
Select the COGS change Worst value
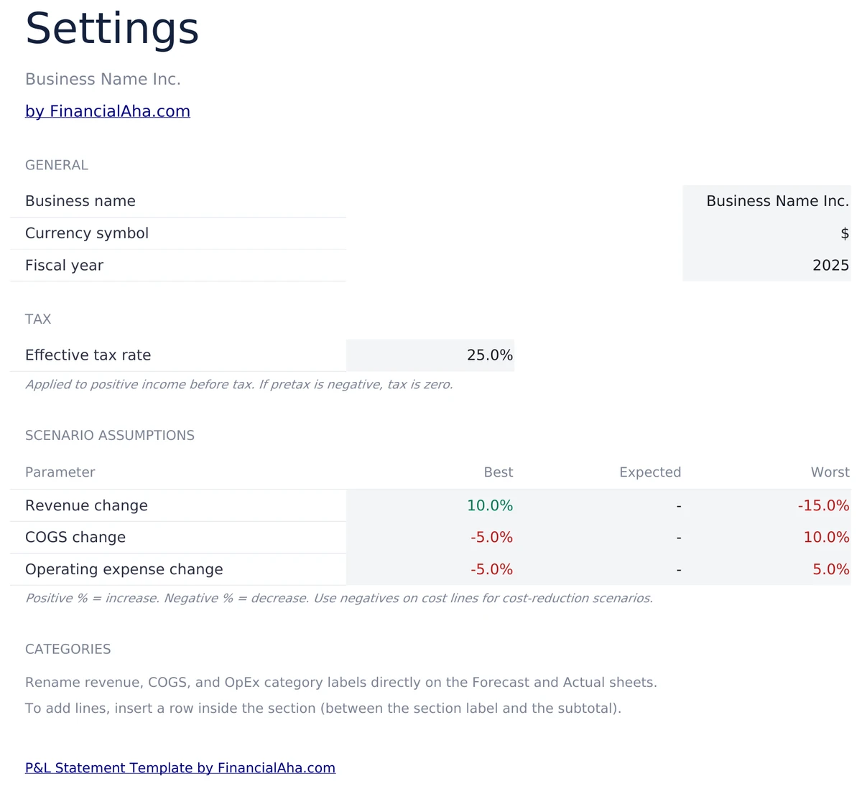(x=826, y=537)
